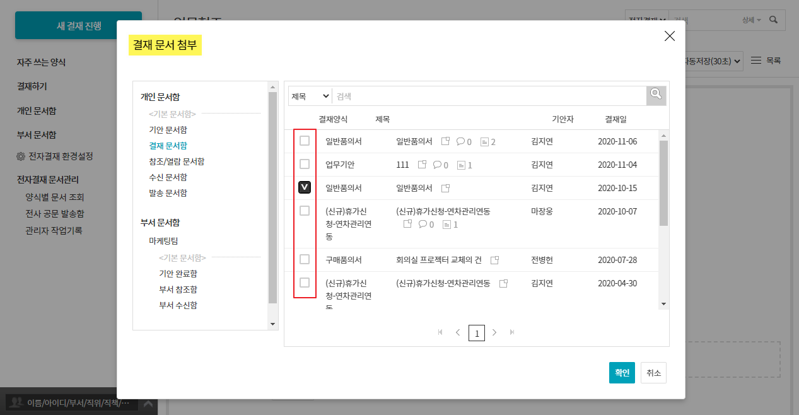Open the 제목 search filter dropdown

(310, 96)
